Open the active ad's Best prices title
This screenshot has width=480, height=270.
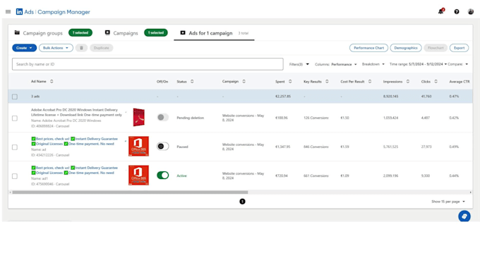coord(74,171)
